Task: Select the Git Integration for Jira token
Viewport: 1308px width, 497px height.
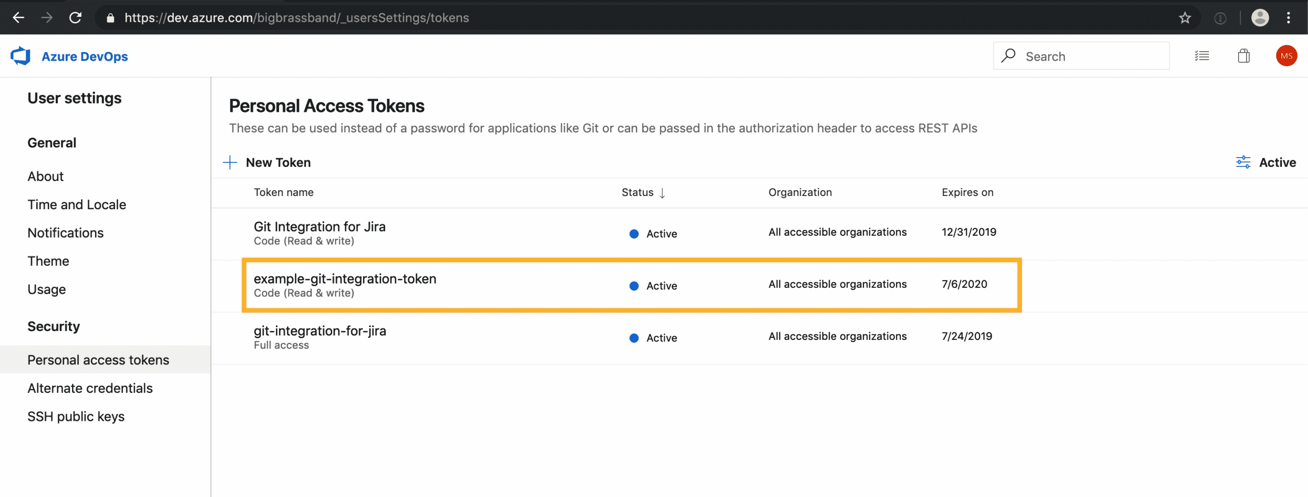Action: 319,227
